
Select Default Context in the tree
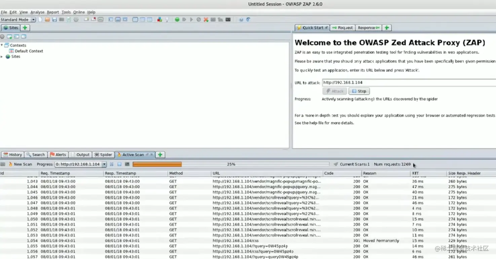pyautogui.click(x=26, y=51)
